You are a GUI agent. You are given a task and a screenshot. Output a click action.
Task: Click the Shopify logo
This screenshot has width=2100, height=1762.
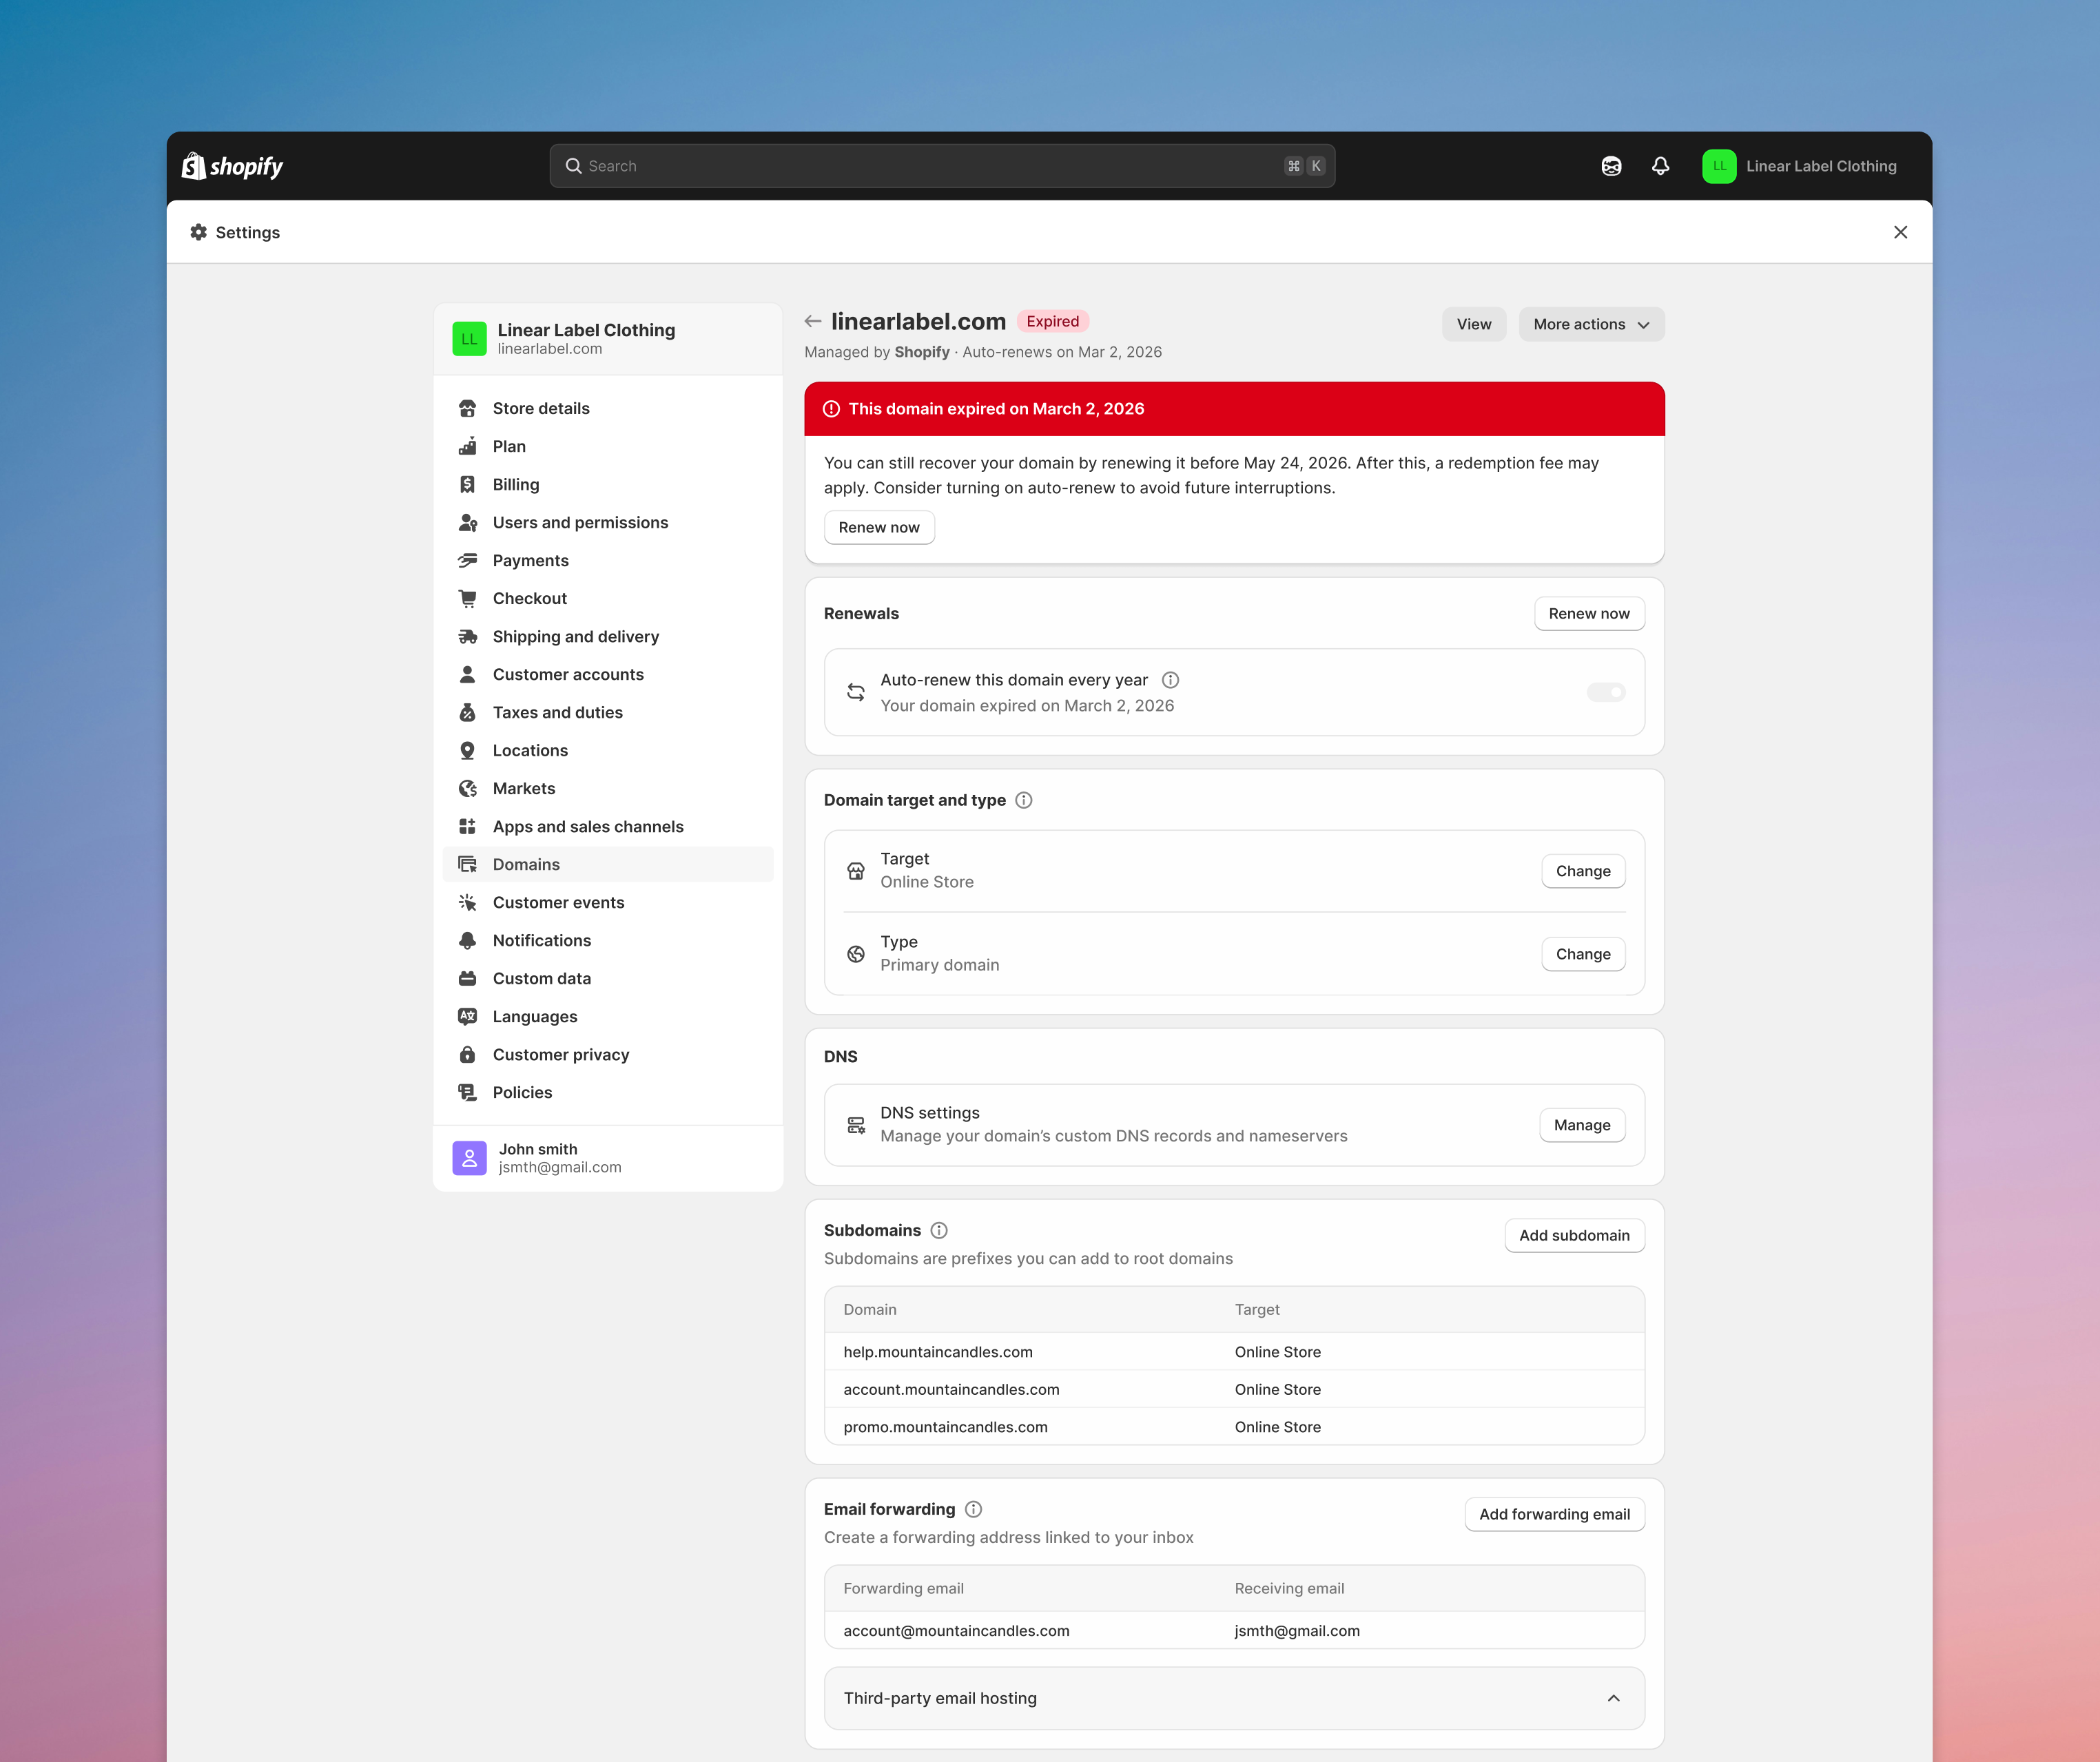pos(232,166)
